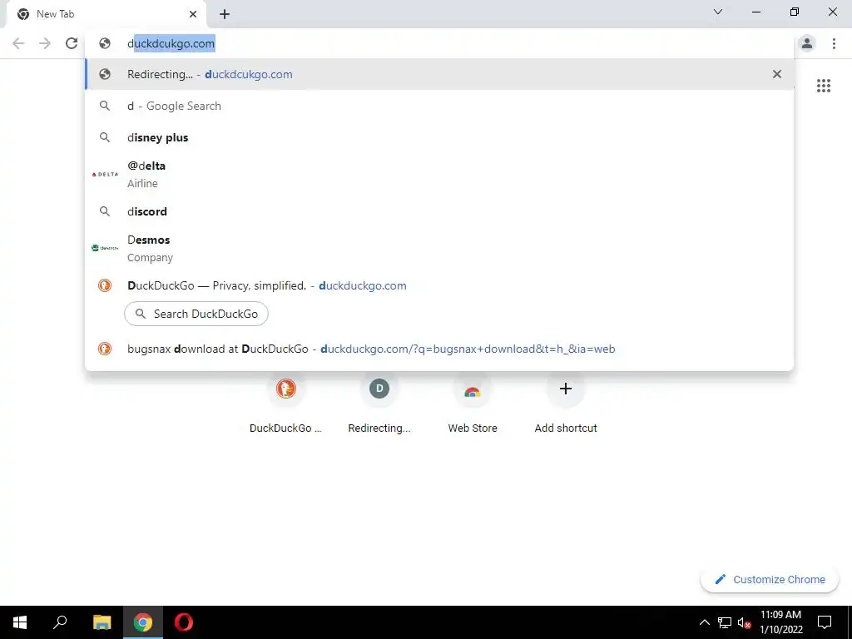Click the globe icon in the address bar
Viewport: 852px width, 639px height.
[105, 43]
